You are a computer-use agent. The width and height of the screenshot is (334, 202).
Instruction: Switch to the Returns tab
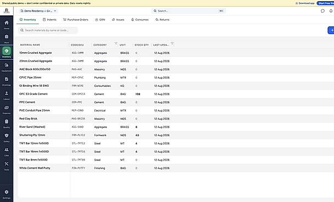point(162,20)
